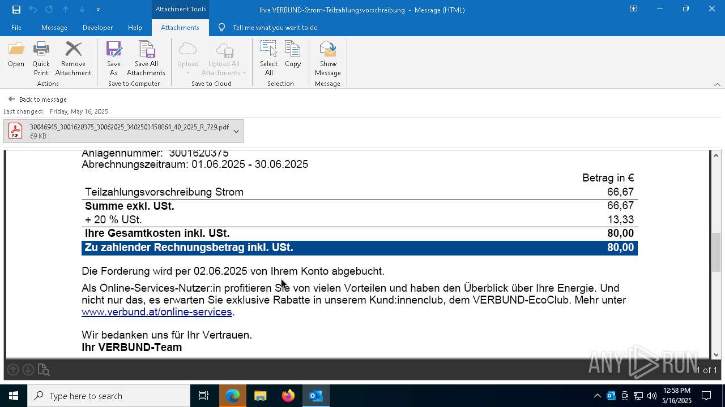The height and width of the screenshot is (407, 725).
Task: Click the network icon in system tray
Action: [x=638, y=396]
